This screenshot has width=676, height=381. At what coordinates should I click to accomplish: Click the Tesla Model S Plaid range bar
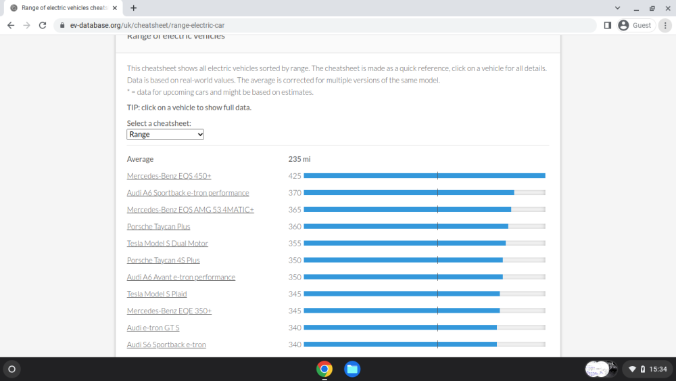(x=425, y=294)
